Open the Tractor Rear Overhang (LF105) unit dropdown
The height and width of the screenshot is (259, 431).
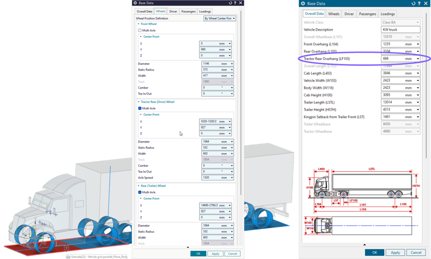418,59
